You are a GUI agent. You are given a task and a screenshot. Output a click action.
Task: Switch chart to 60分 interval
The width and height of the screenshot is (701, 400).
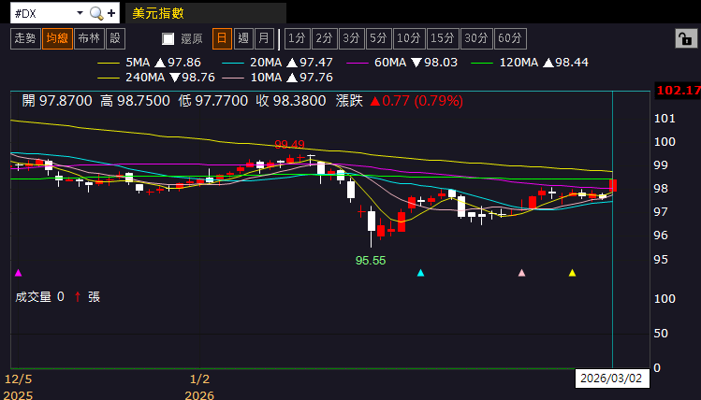coord(510,39)
